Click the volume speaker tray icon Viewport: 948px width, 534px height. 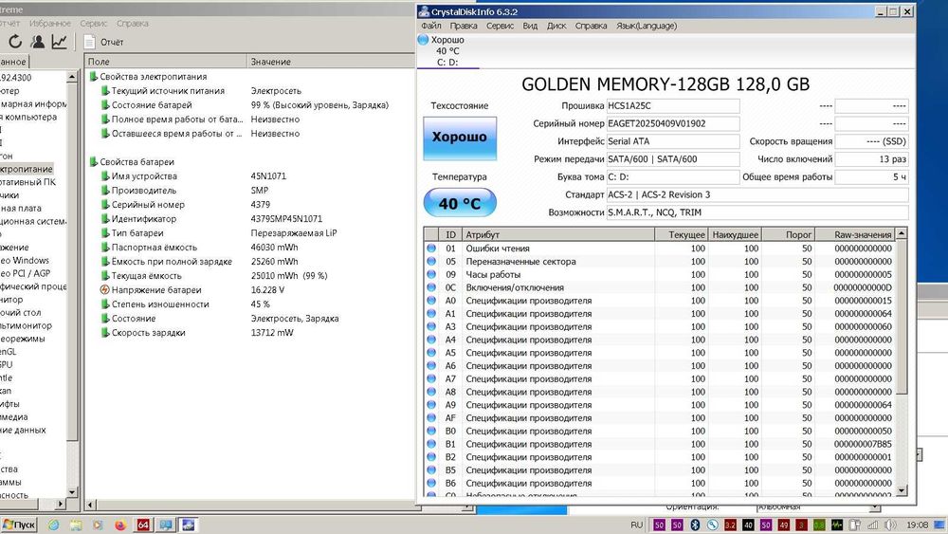tap(890, 525)
